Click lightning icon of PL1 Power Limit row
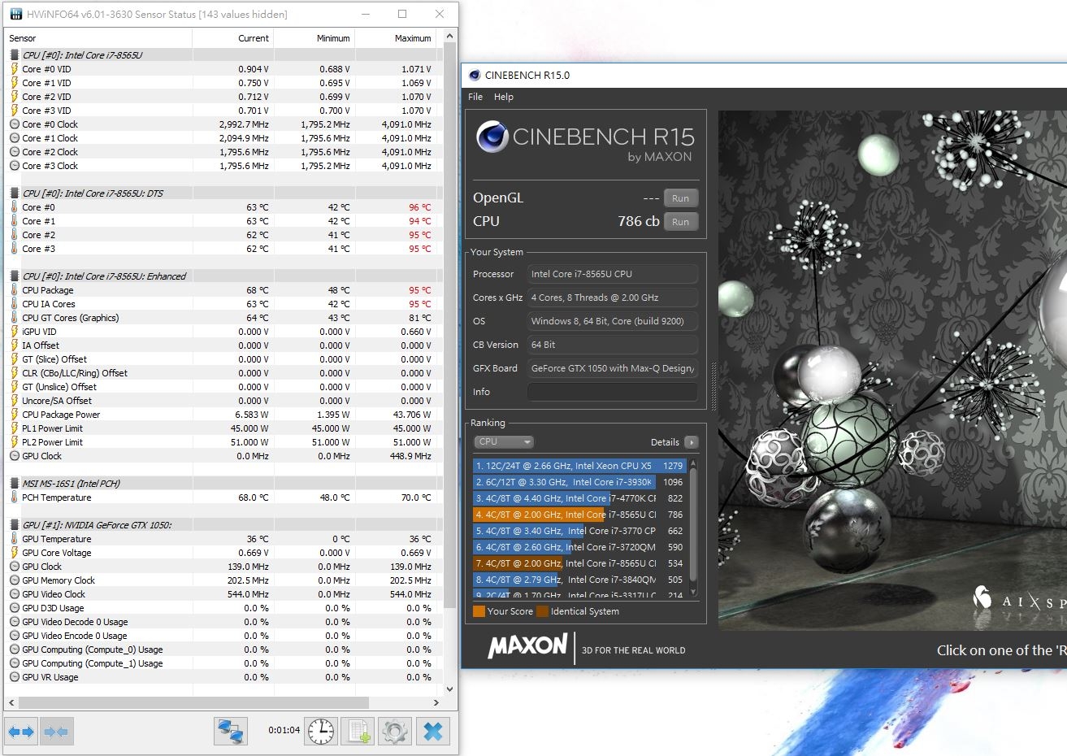Screen dimensions: 1067x756 14,428
